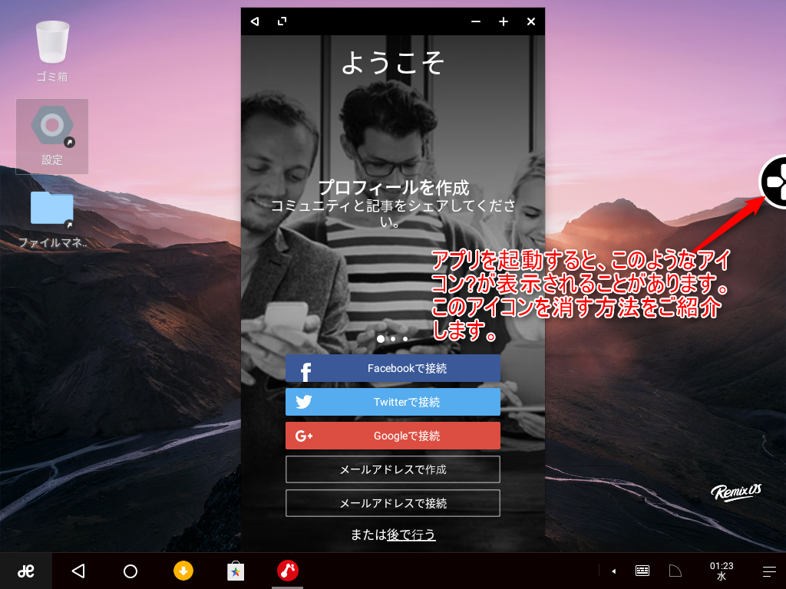Click the taskbar back triangle button
Viewport: 786px width, 589px height.
[x=78, y=571]
